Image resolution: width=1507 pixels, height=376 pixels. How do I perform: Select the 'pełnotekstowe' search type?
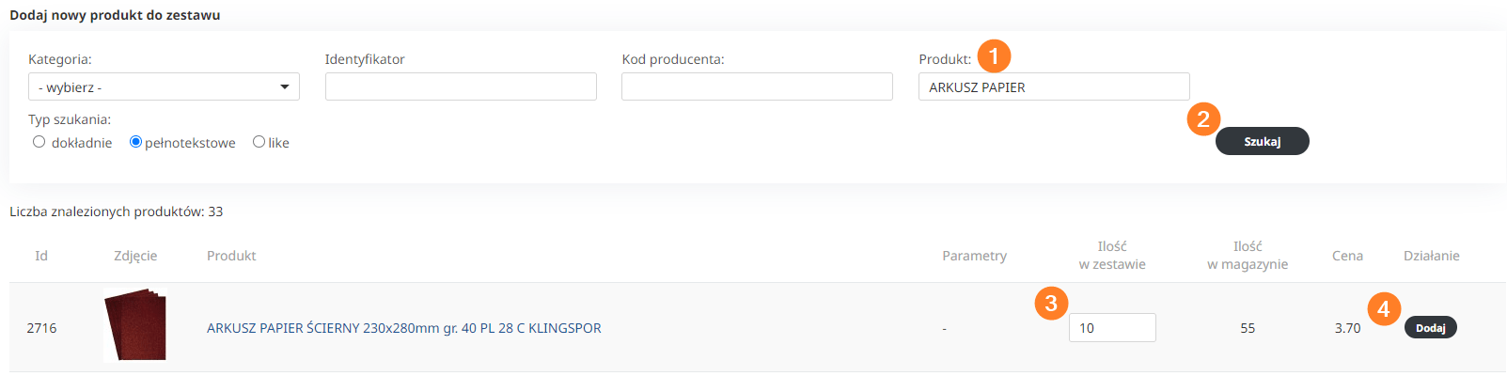pos(136,142)
